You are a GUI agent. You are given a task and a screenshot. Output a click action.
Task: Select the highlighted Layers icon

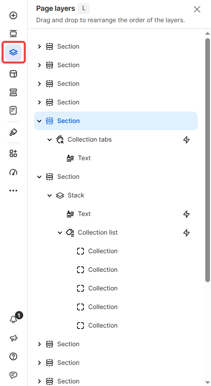[13, 52]
